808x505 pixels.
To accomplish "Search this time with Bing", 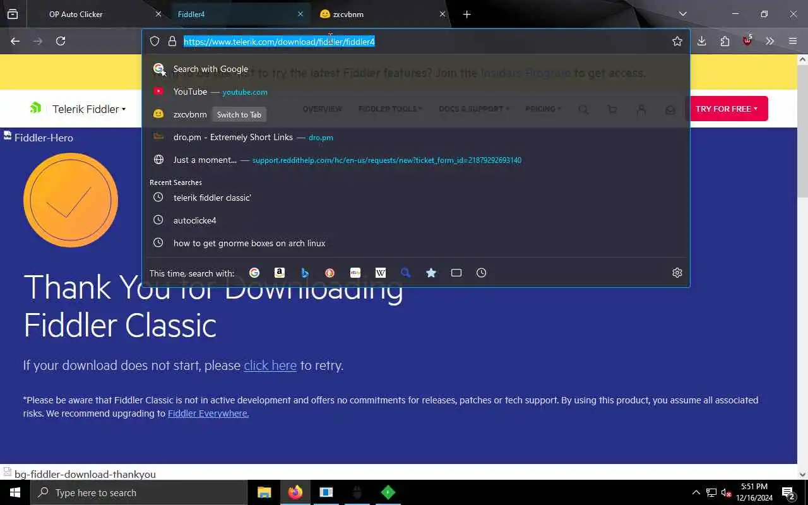I will tap(305, 273).
